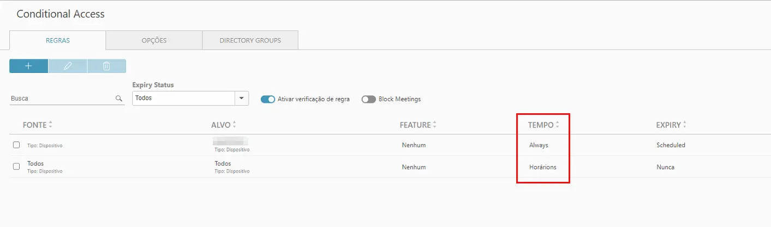Select checkbox of the first rule row

tap(16, 144)
